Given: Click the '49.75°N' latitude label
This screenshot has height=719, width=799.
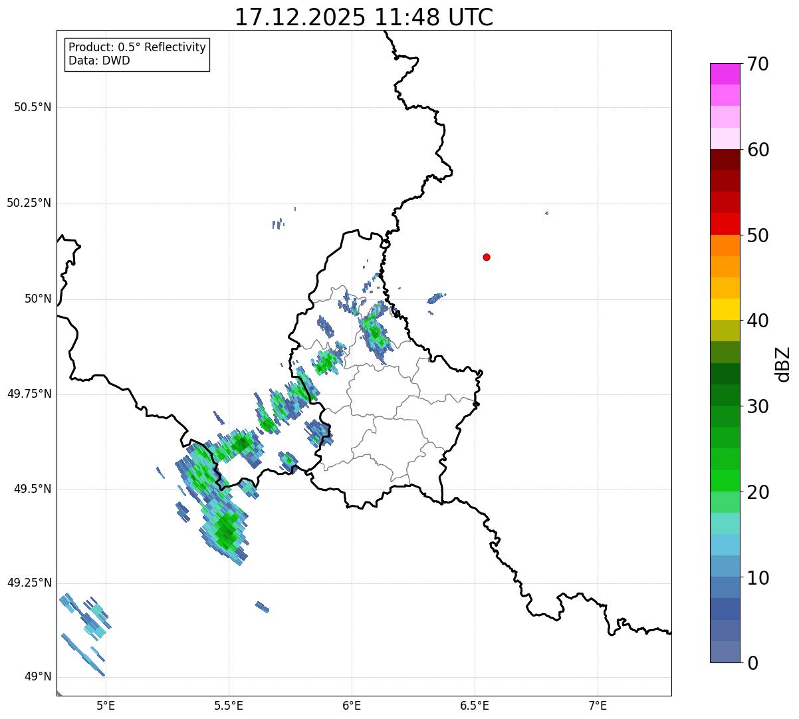Looking at the screenshot, I should pyautogui.click(x=29, y=394).
